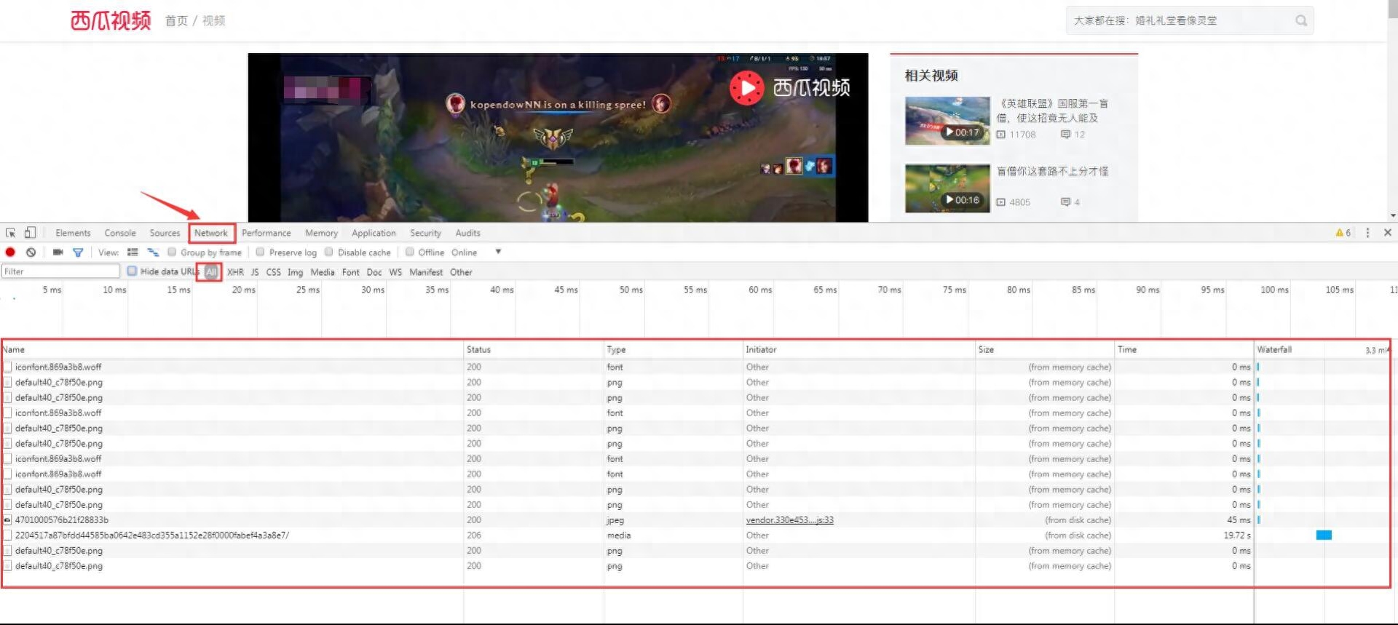Select the inspect element picker icon
Viewport: 1398px width, 625px height.
10,233
